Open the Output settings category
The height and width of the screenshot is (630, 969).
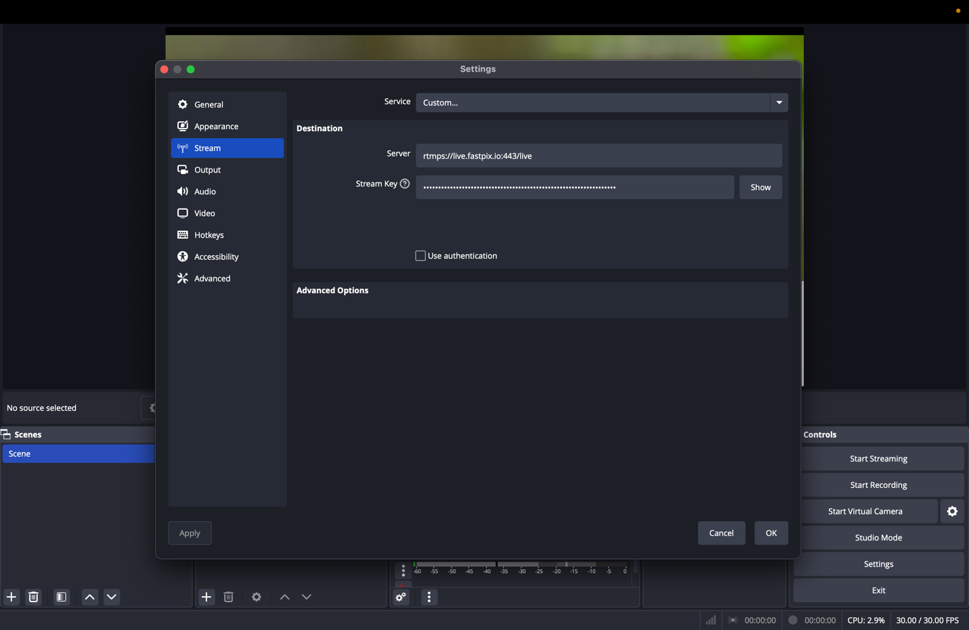click(227, 169)
